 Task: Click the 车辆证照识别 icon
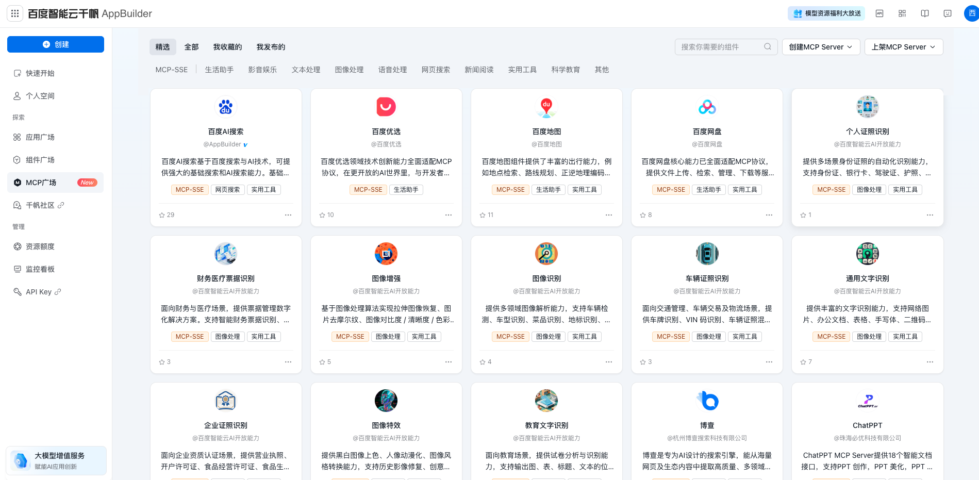tap(707, 254)
